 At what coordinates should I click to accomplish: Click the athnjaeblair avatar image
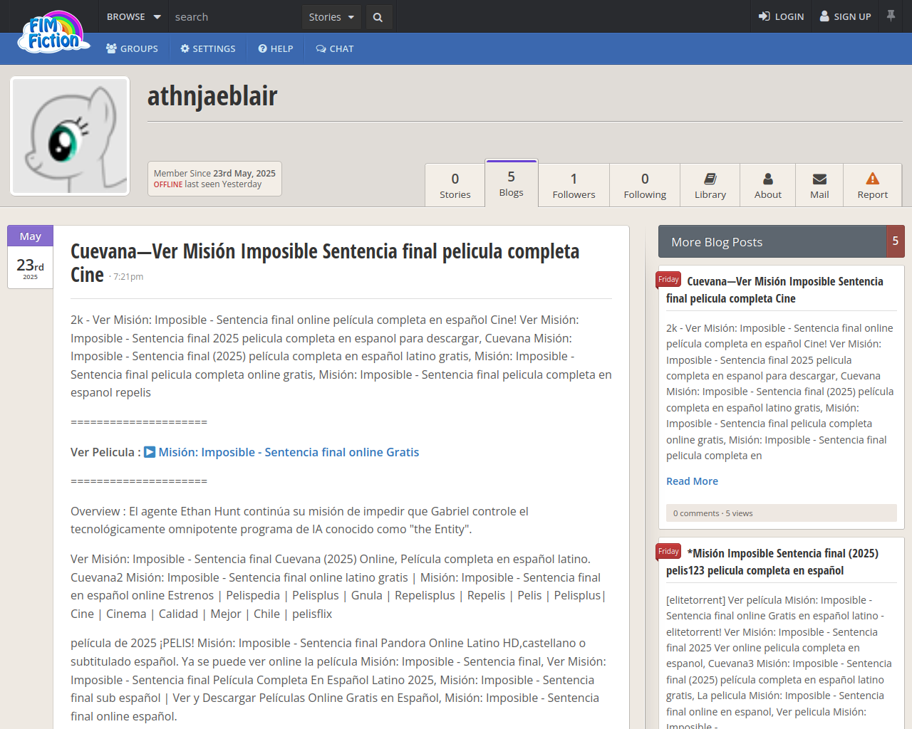point(70,136)
